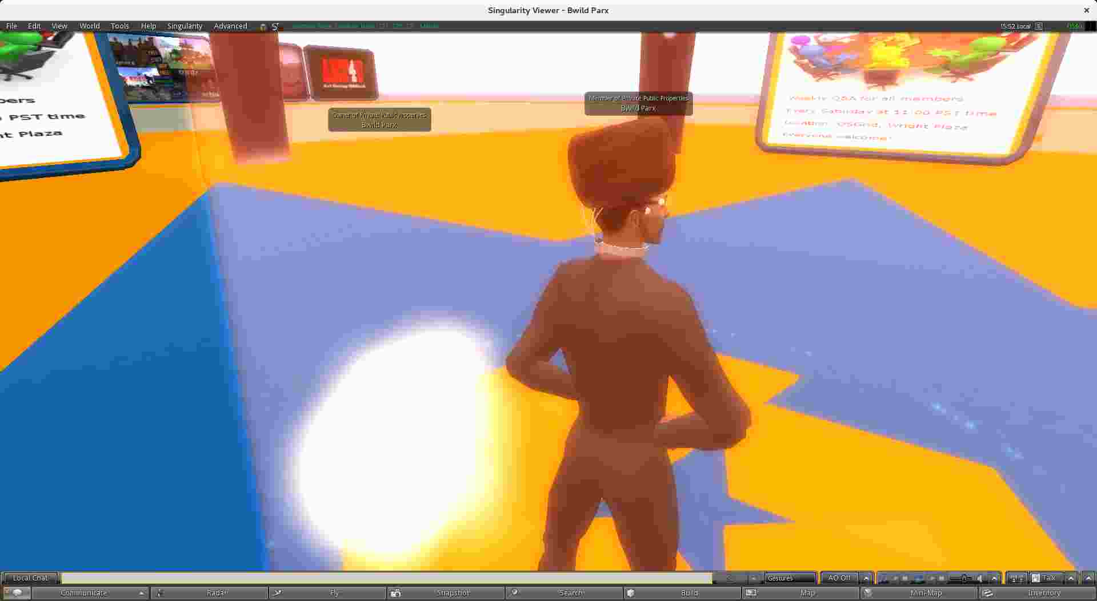The width and height of the screenshot is (1097, 601).
Task: Click the region location text in menu bar
Action: (365, 26)
